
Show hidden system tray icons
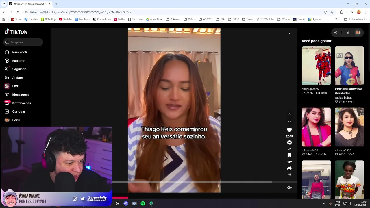pyautogui.click(x=324, y=203)
